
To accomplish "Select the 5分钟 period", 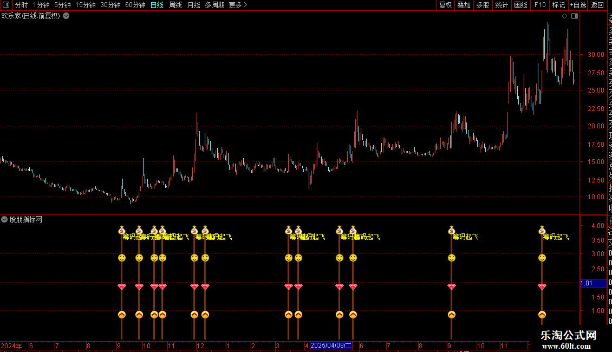I will [62, 5].
